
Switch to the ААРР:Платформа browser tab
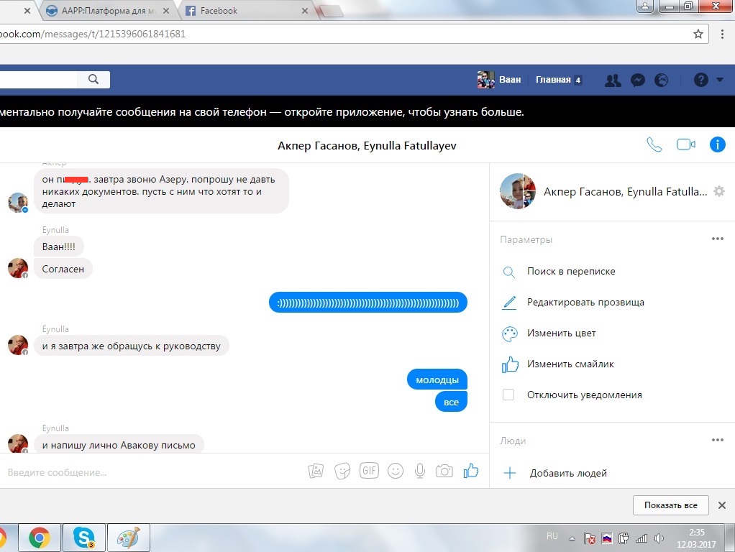coord(109,11)
